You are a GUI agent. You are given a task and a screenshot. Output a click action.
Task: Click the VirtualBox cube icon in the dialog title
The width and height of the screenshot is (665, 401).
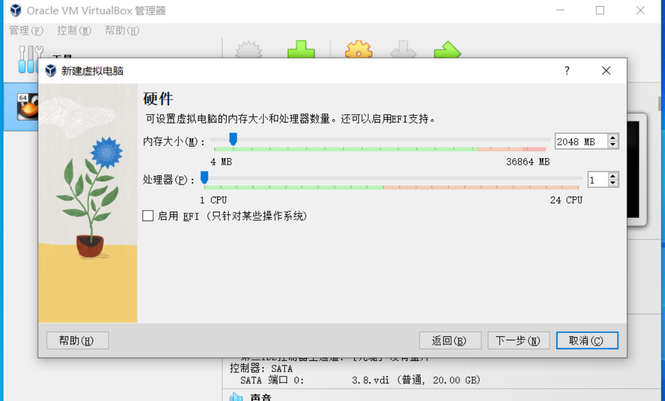tap(51, 71)
